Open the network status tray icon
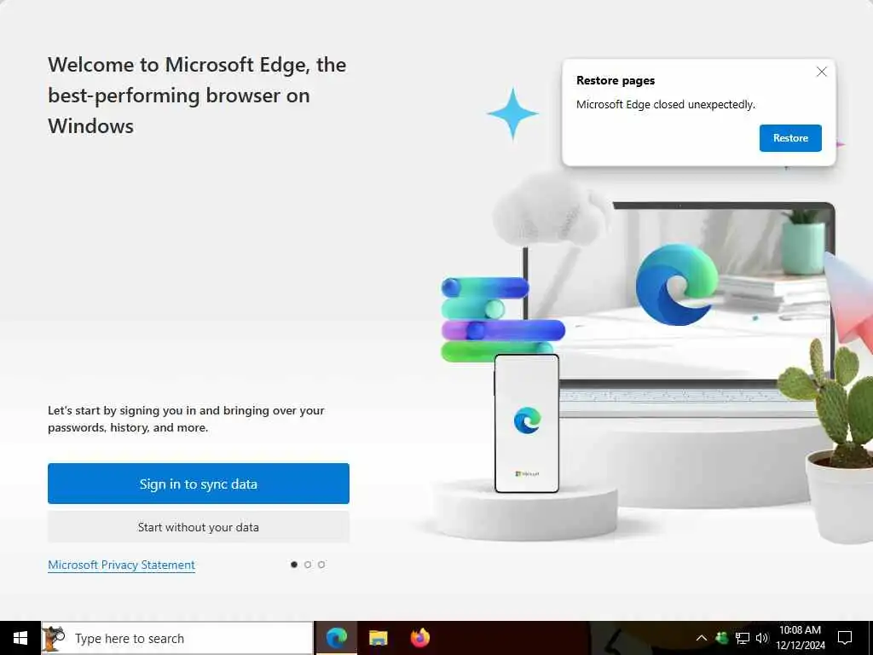The height and width of the screenshot is (655, 873). (x=743, y=638)
